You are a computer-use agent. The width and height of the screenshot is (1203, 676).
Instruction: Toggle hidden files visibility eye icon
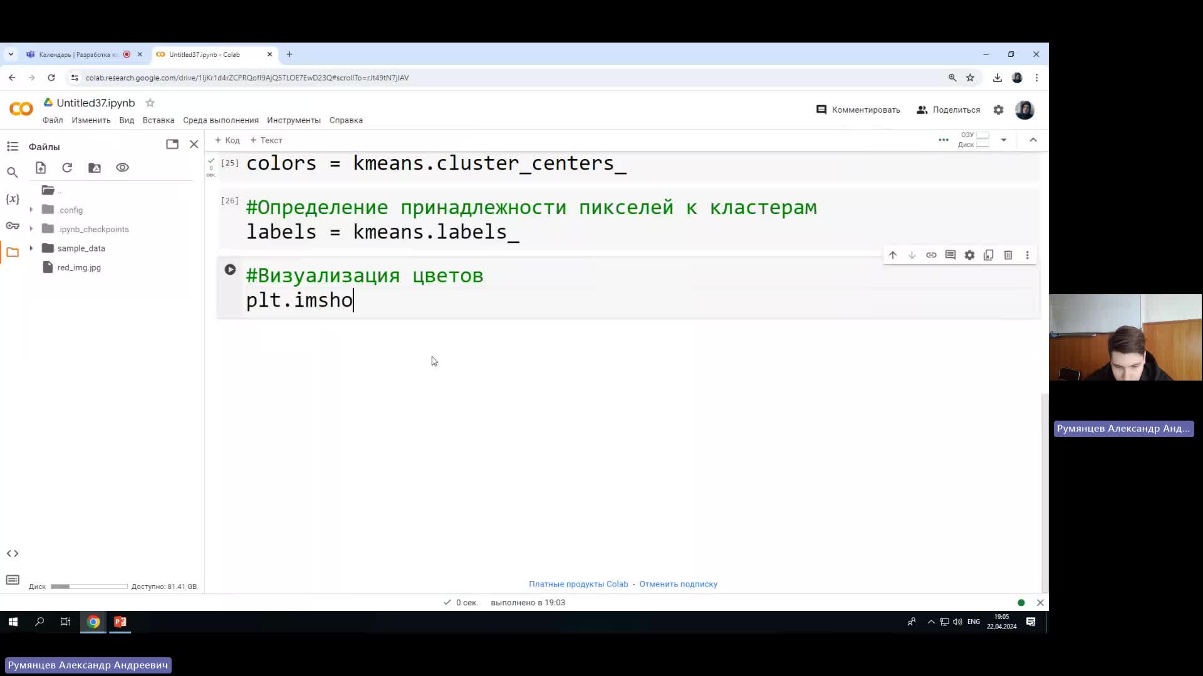pos(122,168)
